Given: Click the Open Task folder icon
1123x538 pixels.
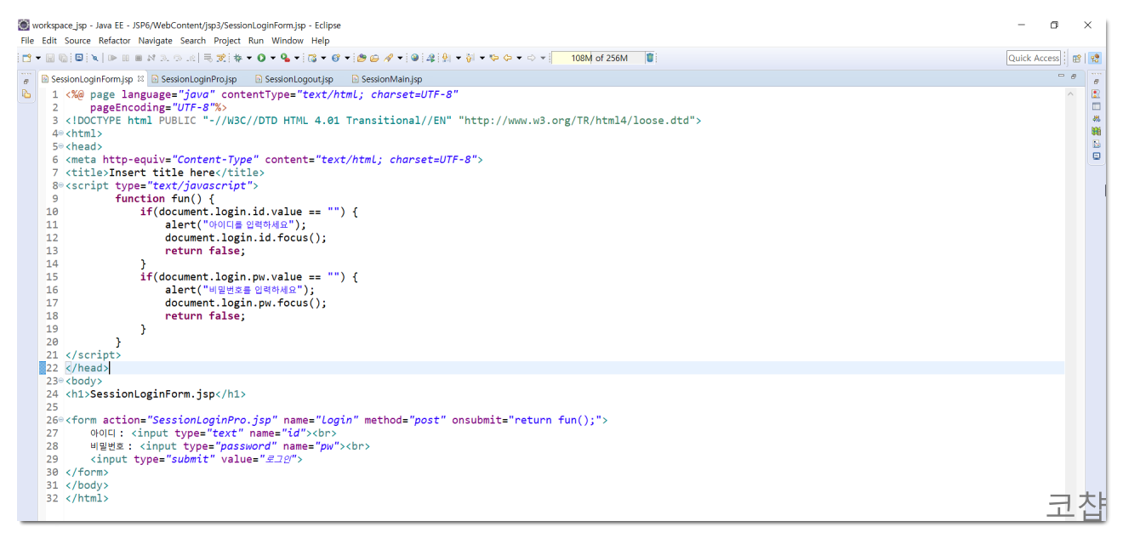Looking at the screenshot, I should [374, 58].
